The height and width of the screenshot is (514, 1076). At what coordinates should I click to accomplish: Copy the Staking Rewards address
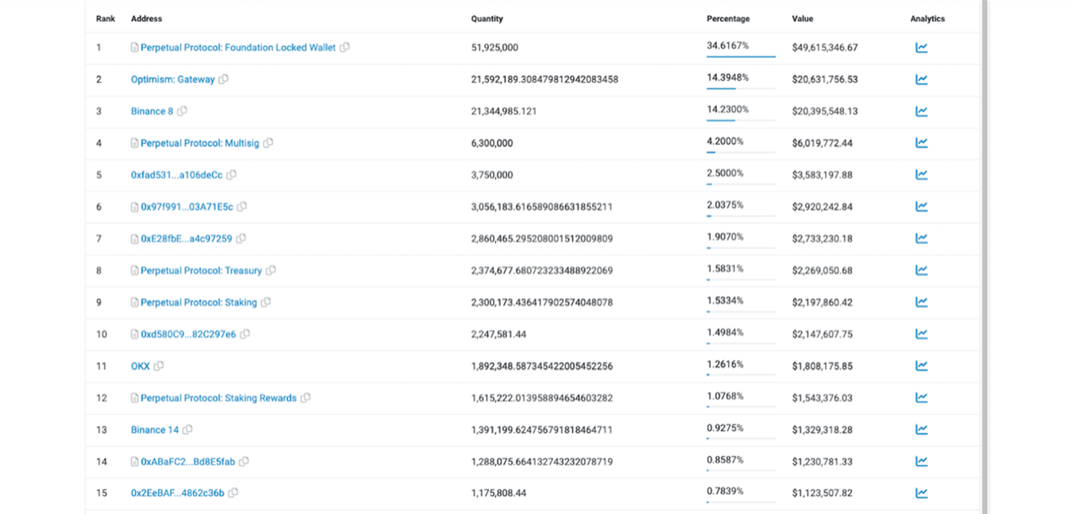(306, 397)
